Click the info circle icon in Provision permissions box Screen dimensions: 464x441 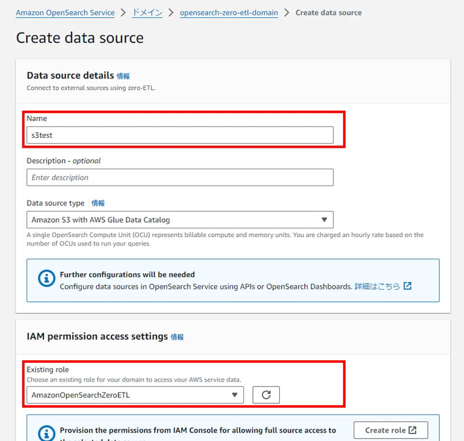pyautogui.click(x=47, y=433)
